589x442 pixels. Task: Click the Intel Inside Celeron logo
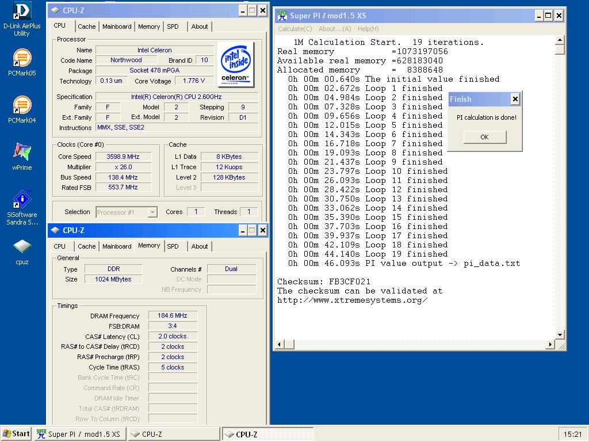[236, 64]
